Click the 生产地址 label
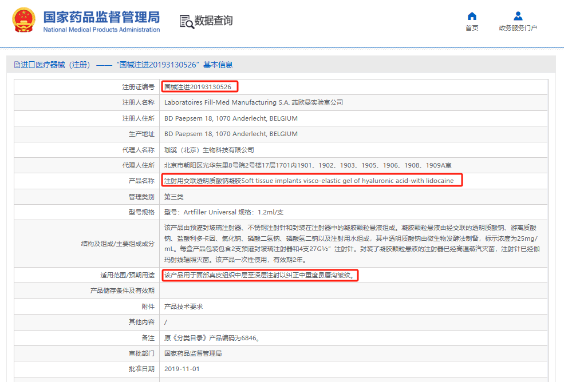564x382 pixels. 142,134
